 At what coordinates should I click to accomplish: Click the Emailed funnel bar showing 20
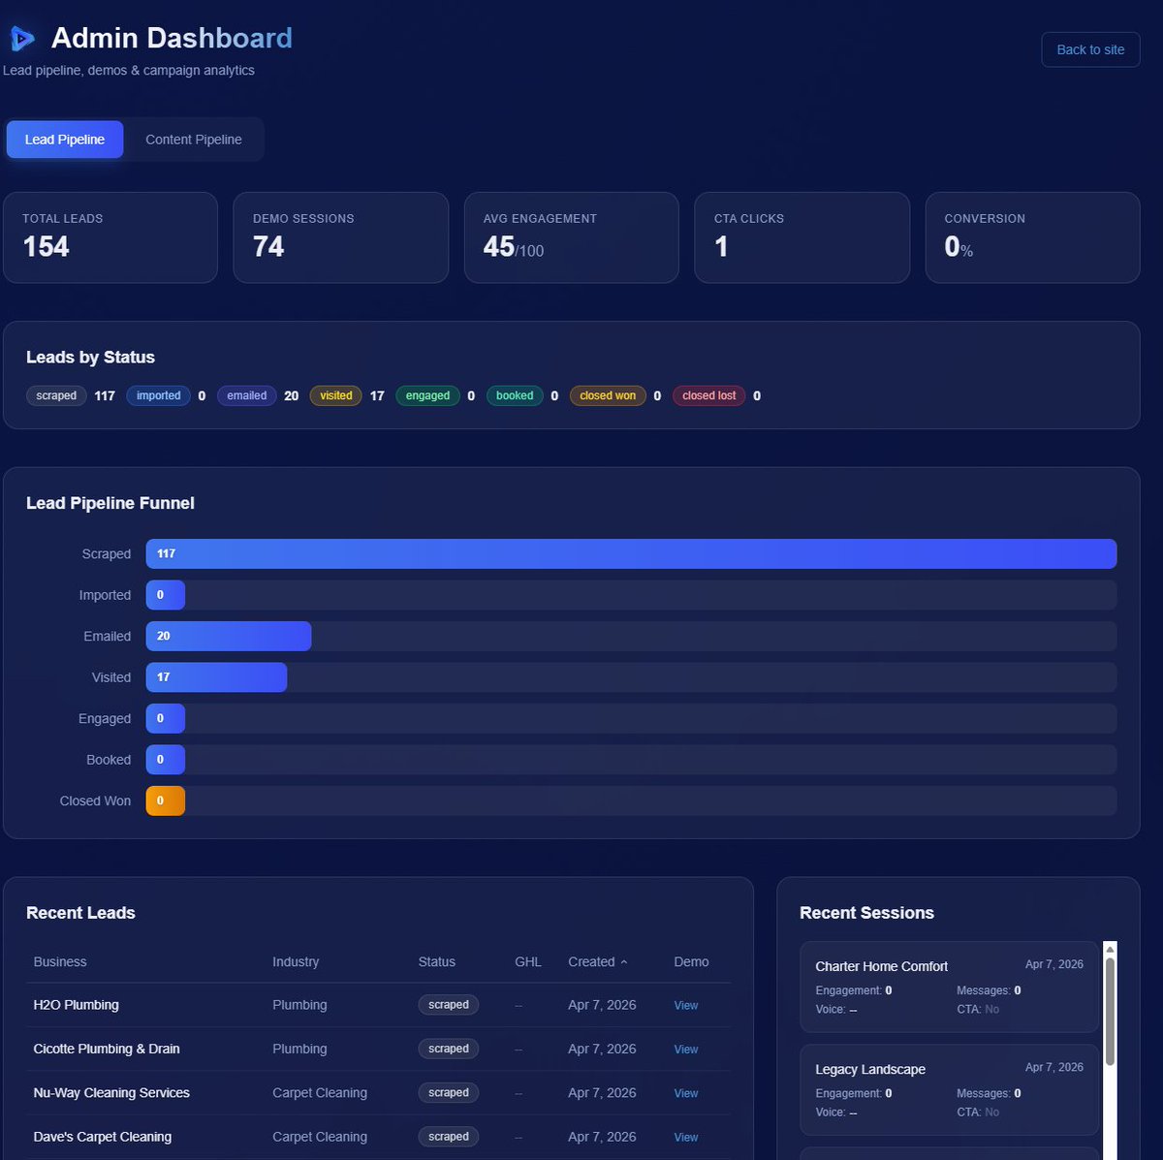pyautogui.click(x=229, y=636)
